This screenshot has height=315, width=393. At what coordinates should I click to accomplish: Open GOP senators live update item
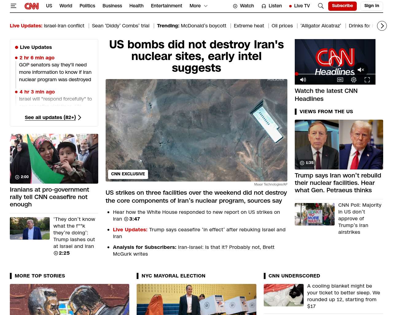(x=55, y=72)
